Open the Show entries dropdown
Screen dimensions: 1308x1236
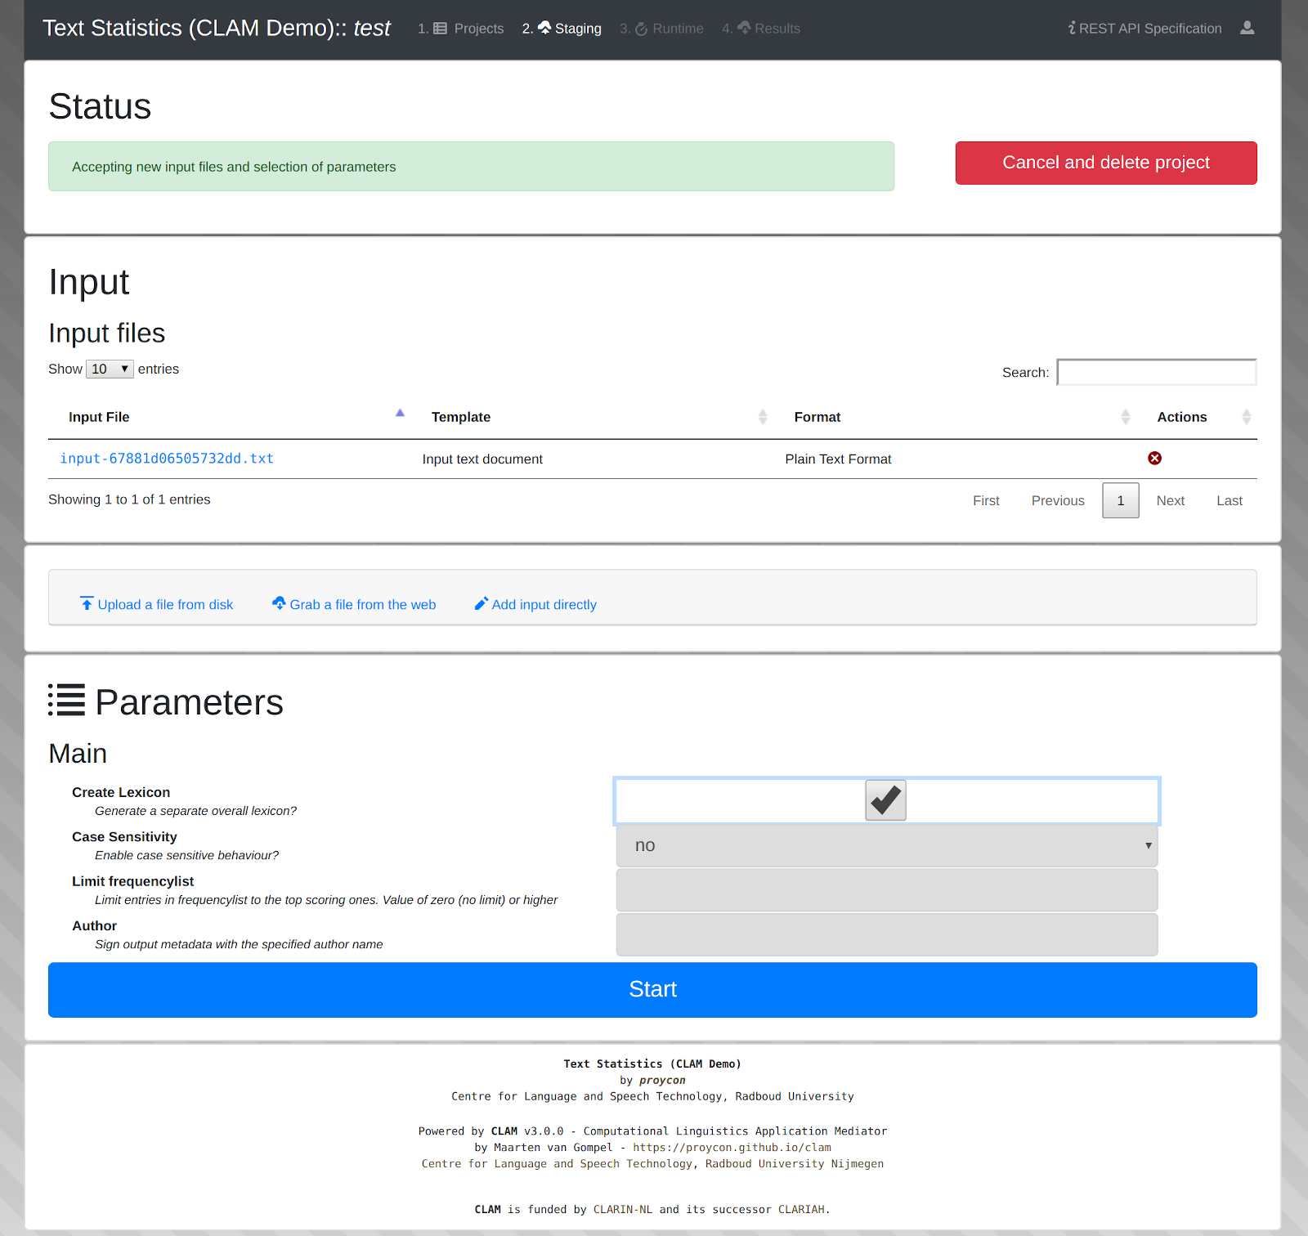pyautogui.click(x=109, y=369)
